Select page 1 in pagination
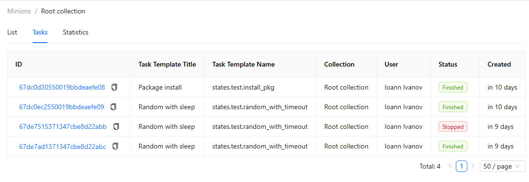 tap(462, 166)
